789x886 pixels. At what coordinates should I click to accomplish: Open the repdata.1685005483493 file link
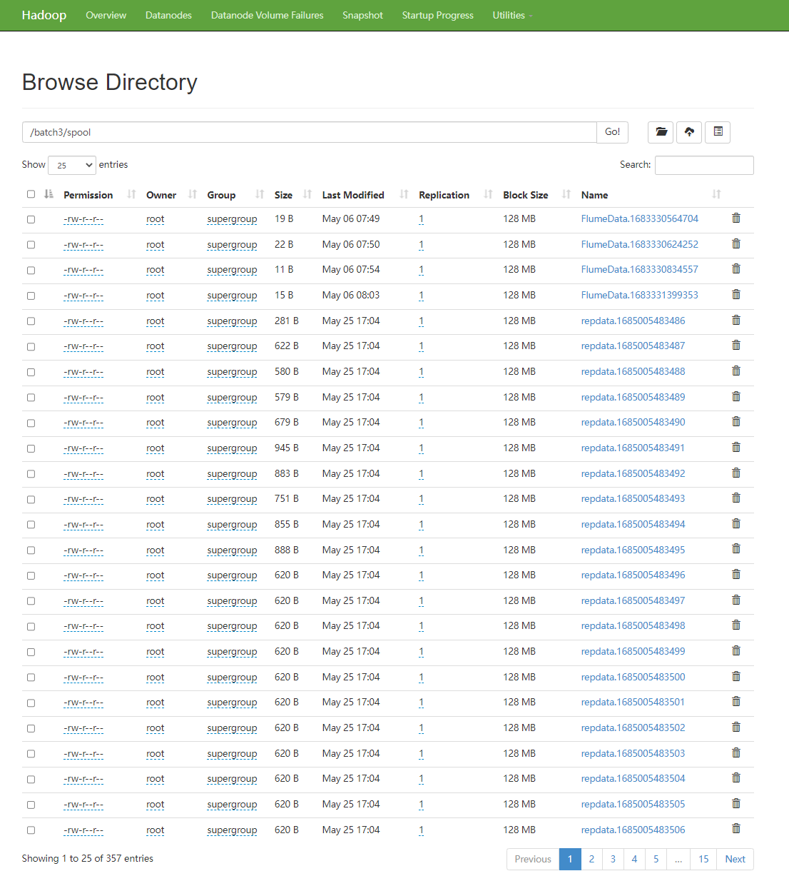click(633, 498)
